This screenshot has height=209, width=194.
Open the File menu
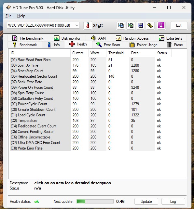pos(8,16)
